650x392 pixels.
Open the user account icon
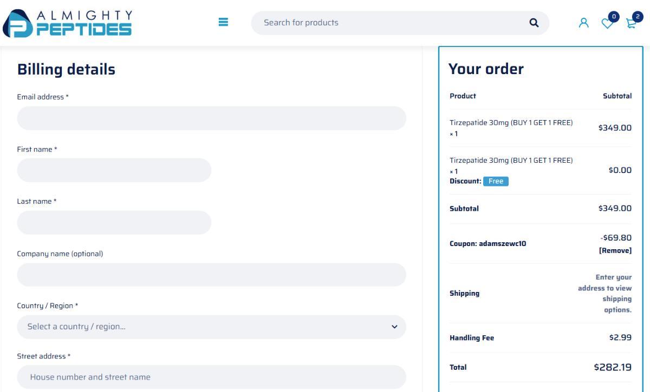coord(583,23)
